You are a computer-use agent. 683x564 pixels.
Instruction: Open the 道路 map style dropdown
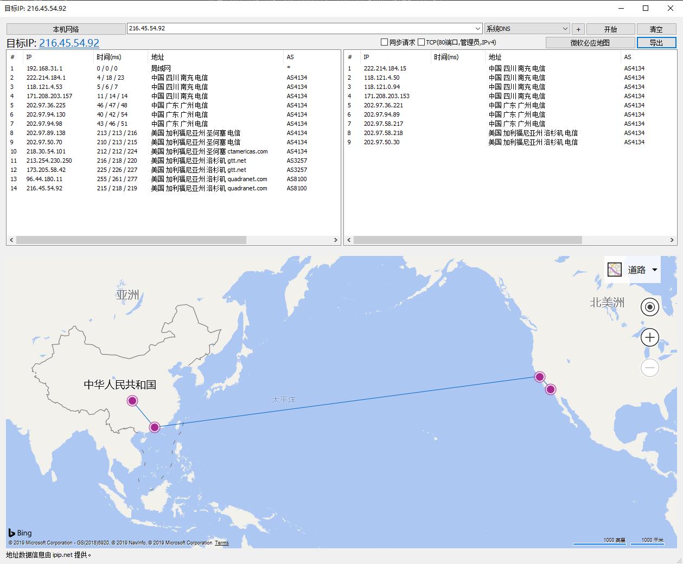click(x=654, y=268)
